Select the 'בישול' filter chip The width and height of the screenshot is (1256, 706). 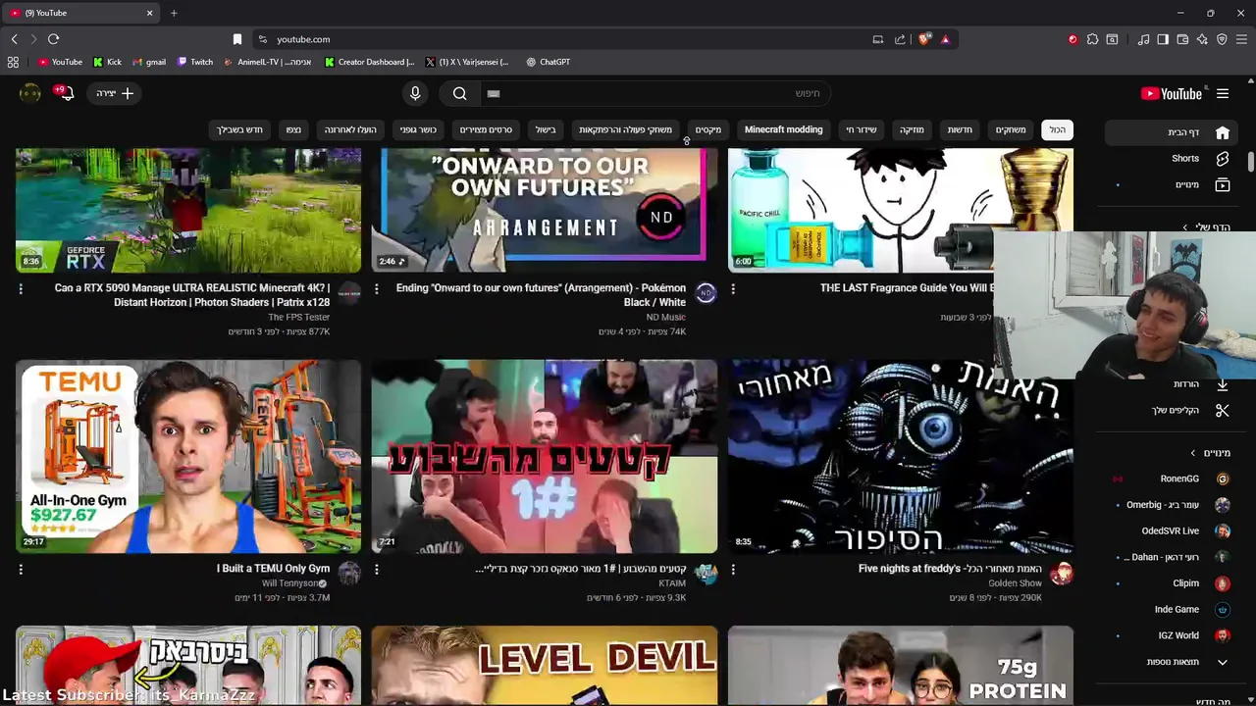546,129
